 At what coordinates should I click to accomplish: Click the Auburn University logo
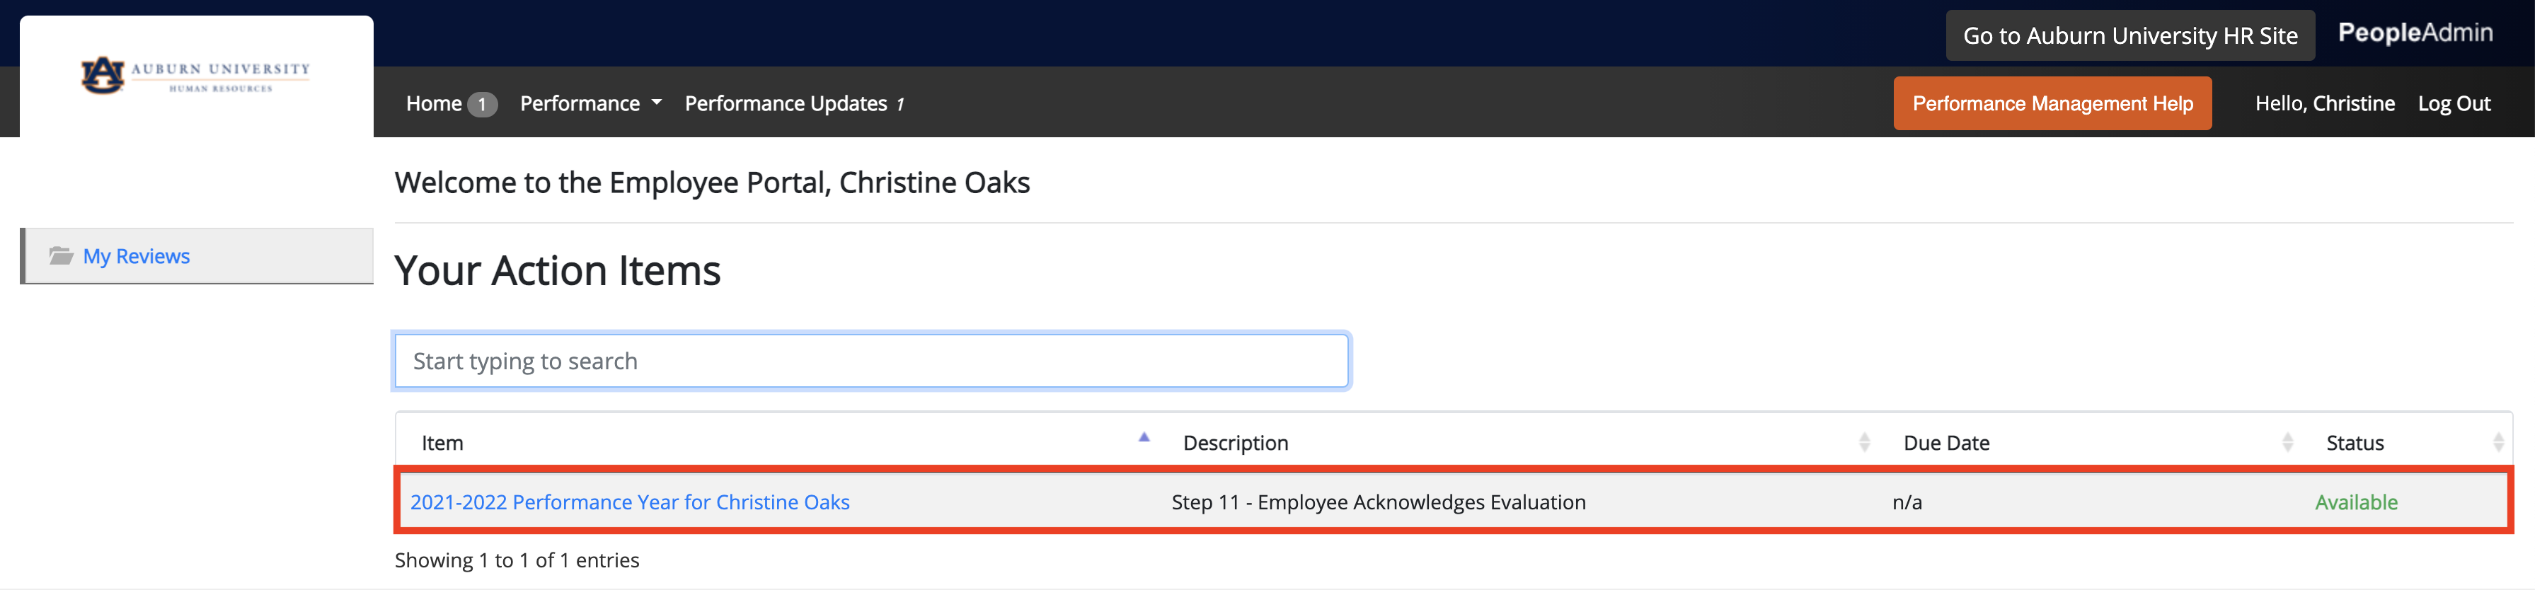196,76
